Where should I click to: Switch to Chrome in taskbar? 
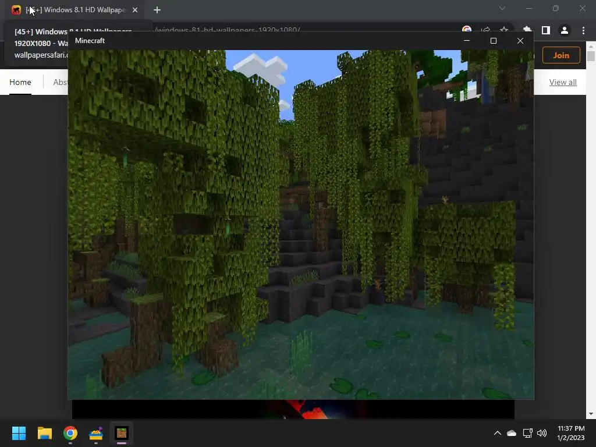[70, 433]
